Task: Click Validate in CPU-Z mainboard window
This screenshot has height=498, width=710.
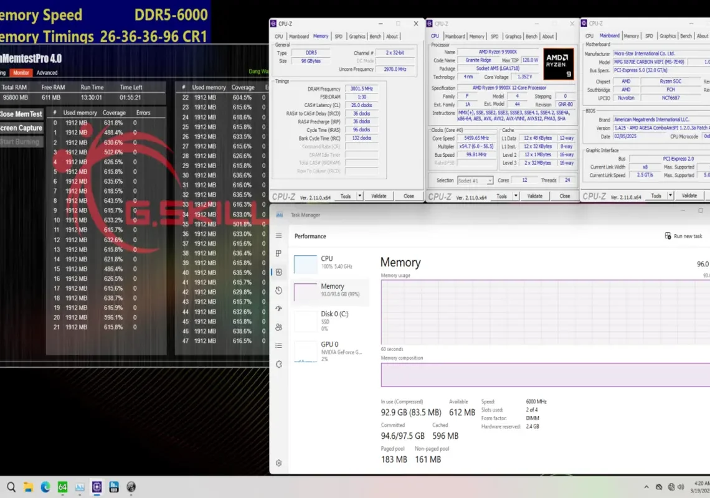Action: (689, 195)
